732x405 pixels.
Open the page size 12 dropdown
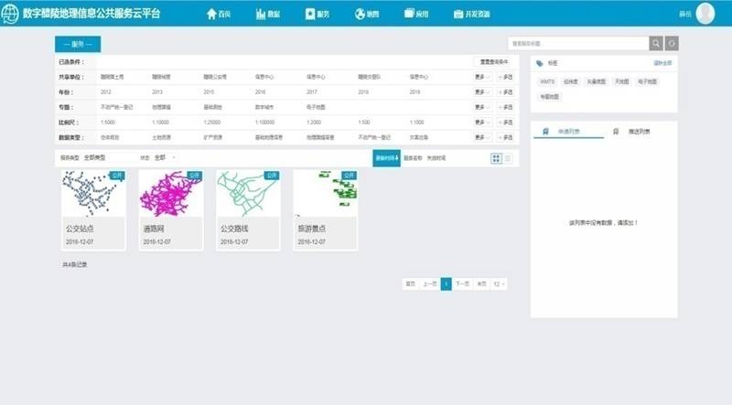pyautogui.click(x=499, y=283)
